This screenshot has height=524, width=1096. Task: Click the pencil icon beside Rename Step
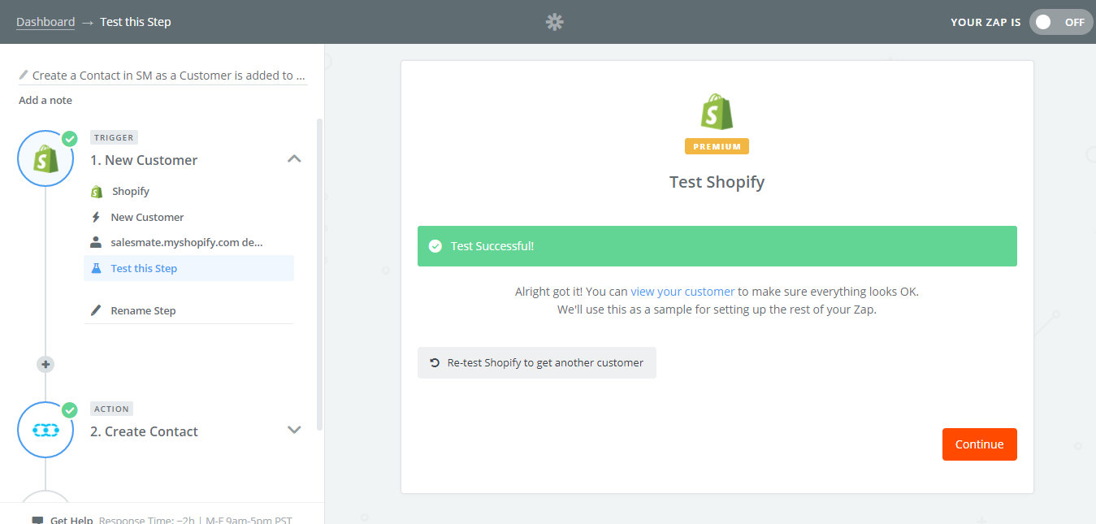(x=97, y=310)
